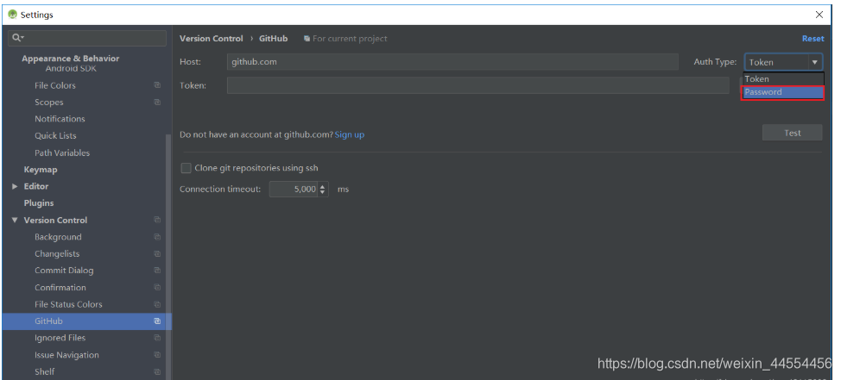The image size is (841, 380).
Task: Increase connection timeout with up arrow
Action: click(322, 186)
